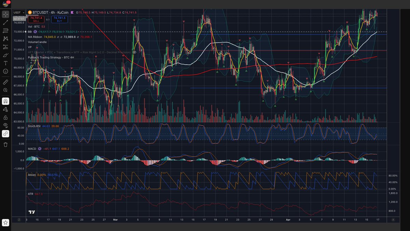410x231 pixels.
Task: Select the trend line drawing tool
Action: [5, 23]
